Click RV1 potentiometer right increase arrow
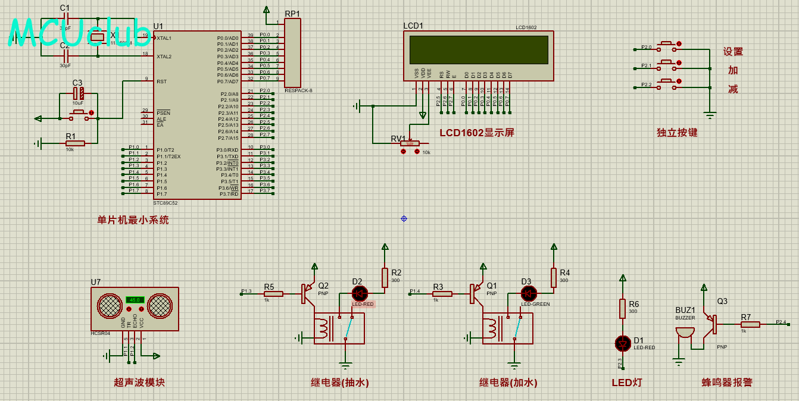The width and height of the screenshot is (799, 401). pos(417,152)
